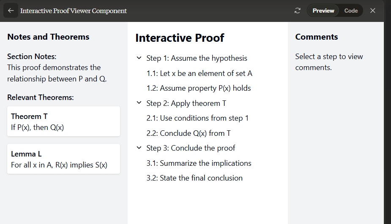
Task: Switch to the Preview tab
Action: coord(323,11)
